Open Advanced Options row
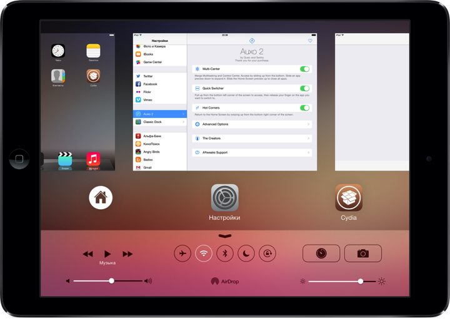This screenshot has width=450, height=319. point(252,124)
